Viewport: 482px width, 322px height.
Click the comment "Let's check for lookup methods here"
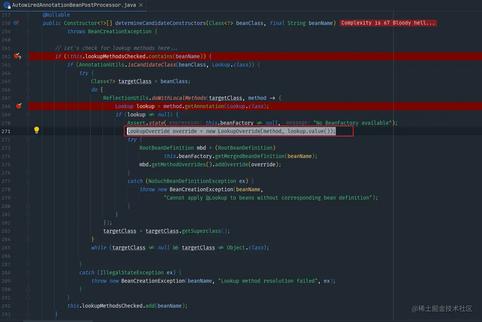tap(116, 48)
